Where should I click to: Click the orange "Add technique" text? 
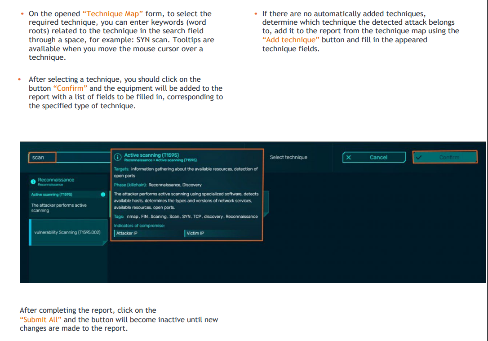point(291,40)
